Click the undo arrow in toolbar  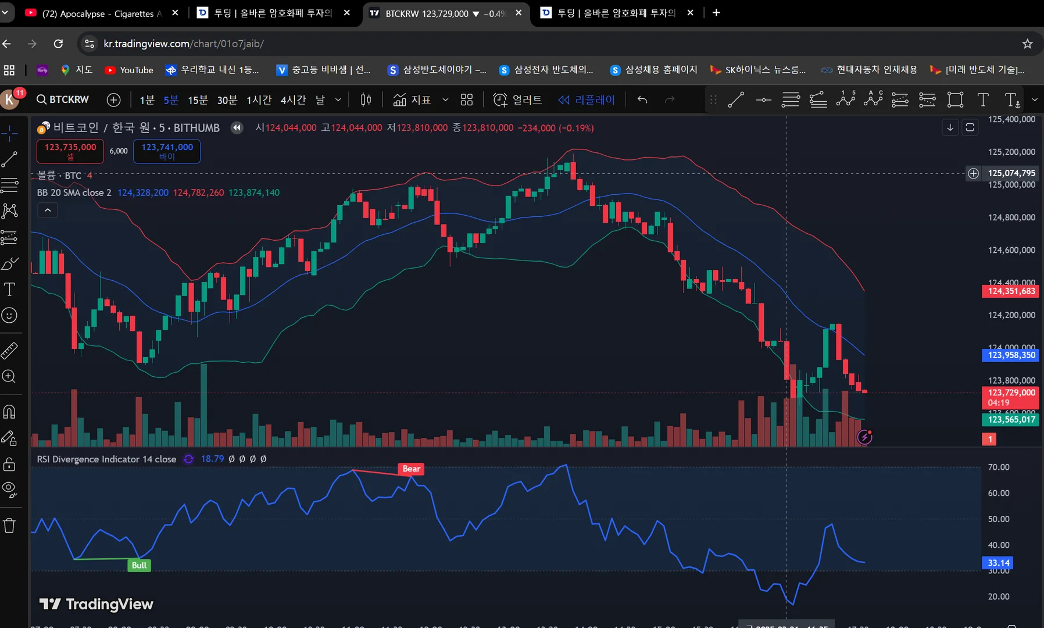(642, 100)
